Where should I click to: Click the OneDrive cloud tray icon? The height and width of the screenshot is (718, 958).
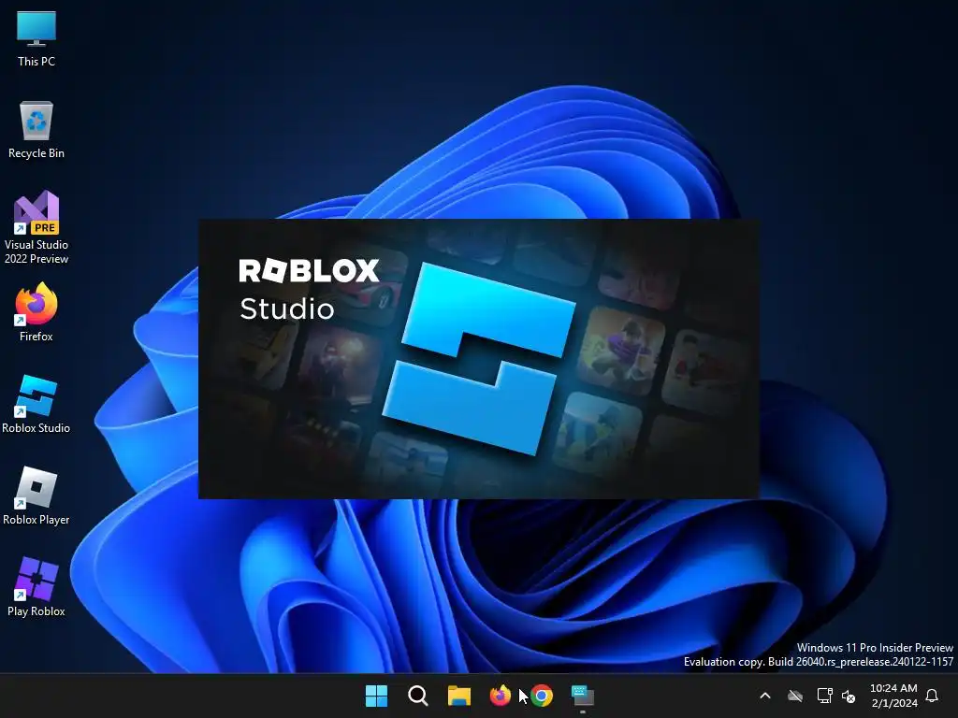[x=795, y=696]
